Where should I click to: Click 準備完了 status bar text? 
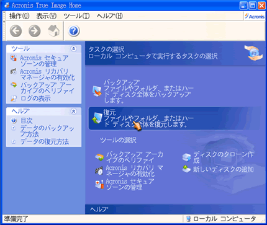point(16,219)
